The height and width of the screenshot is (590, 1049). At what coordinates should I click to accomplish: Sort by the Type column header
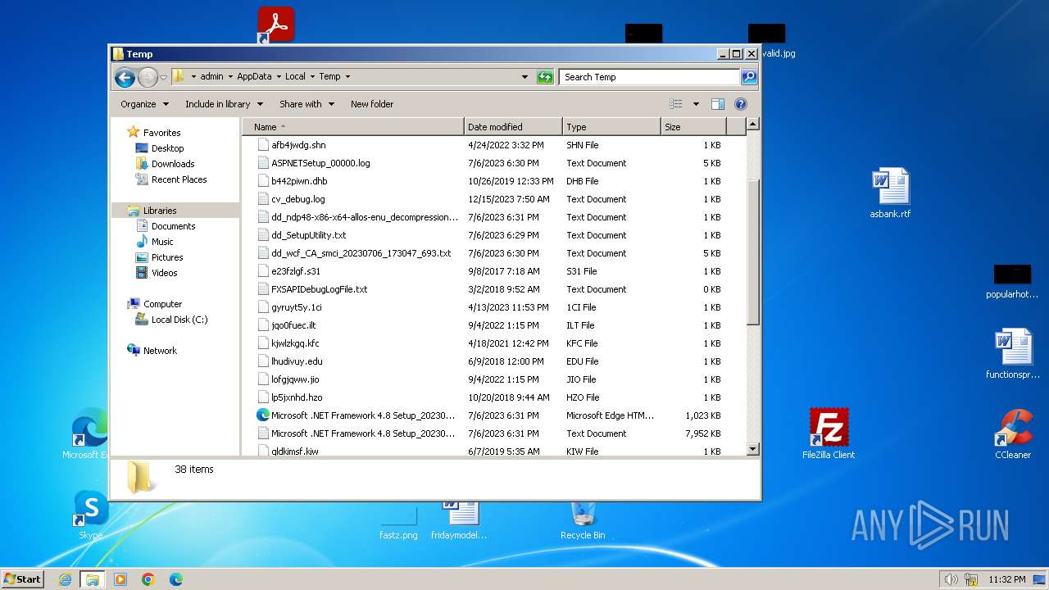tap(611, 127)
